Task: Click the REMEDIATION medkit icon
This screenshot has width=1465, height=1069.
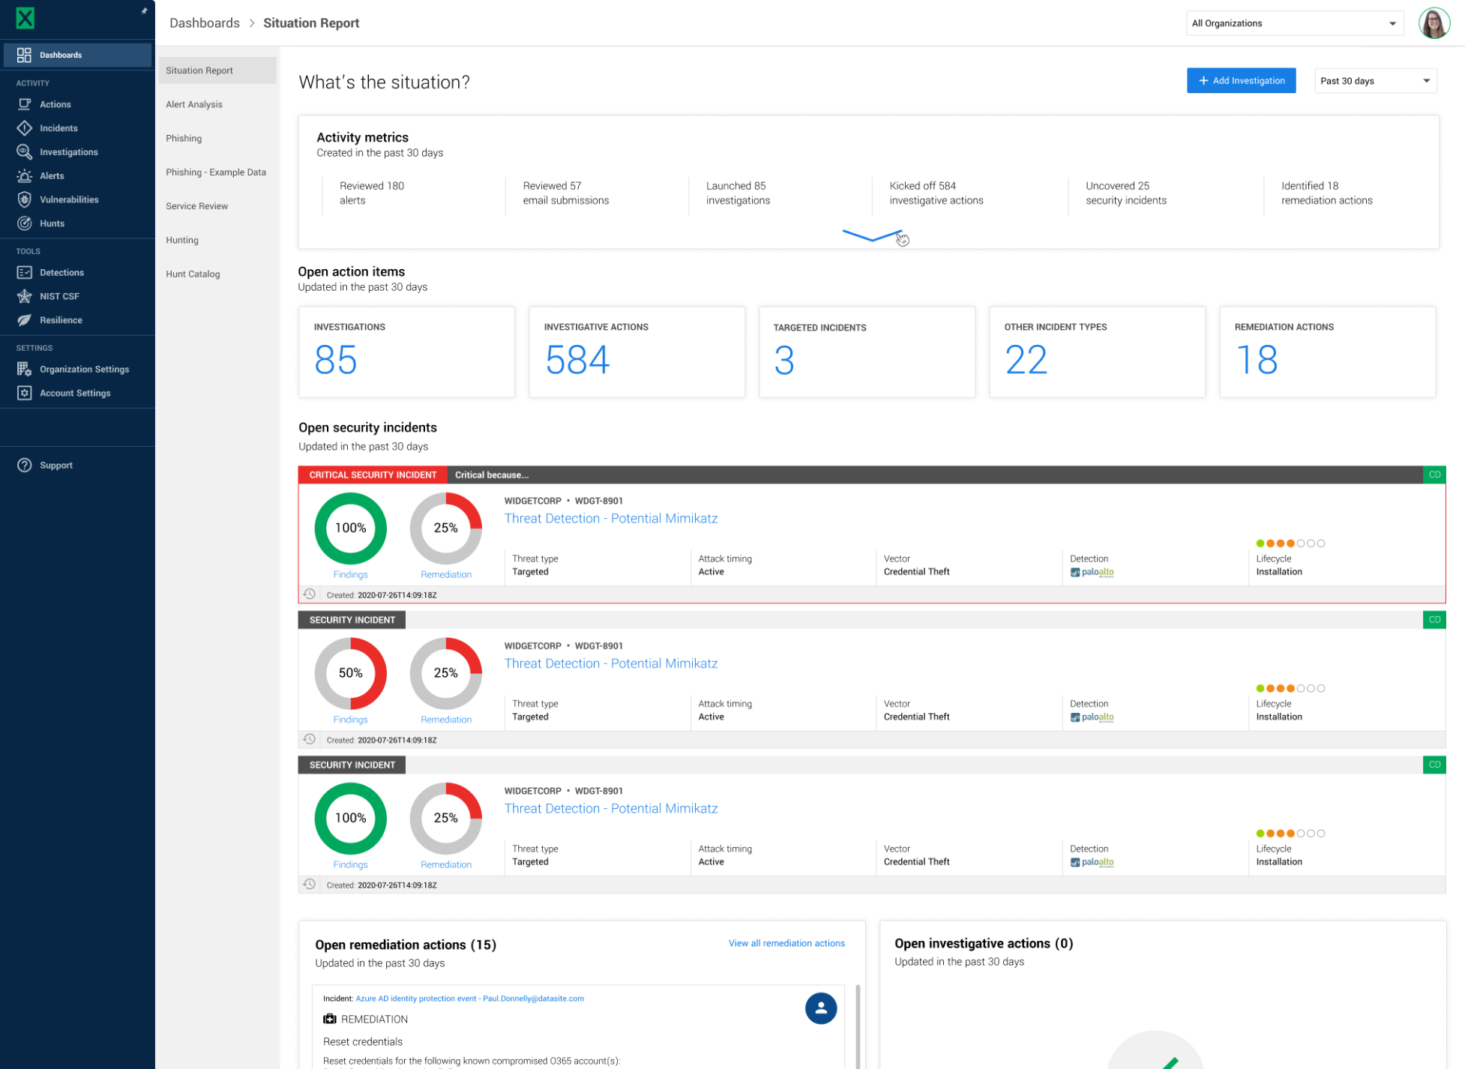Action: pos(329,1019)
